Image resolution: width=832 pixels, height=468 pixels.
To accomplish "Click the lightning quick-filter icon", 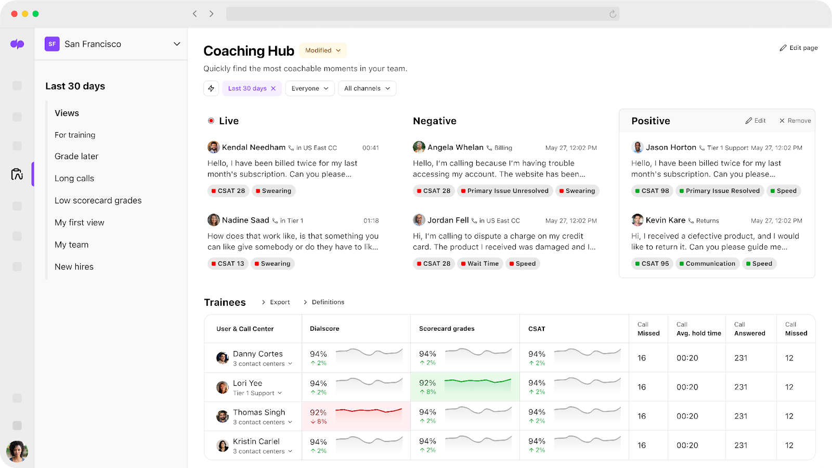I will coord(211,88).
